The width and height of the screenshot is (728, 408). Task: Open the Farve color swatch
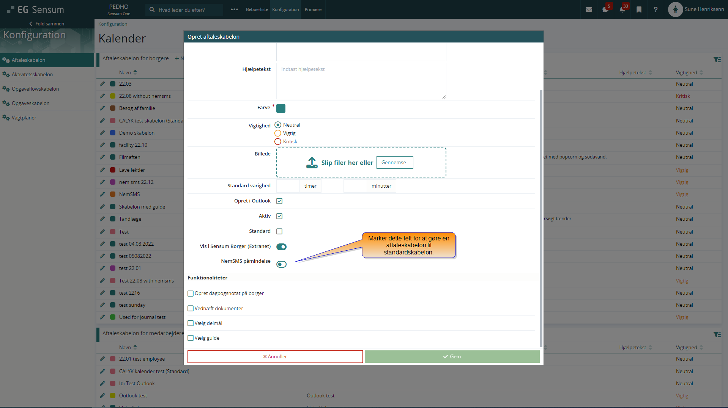coord(281,108)
